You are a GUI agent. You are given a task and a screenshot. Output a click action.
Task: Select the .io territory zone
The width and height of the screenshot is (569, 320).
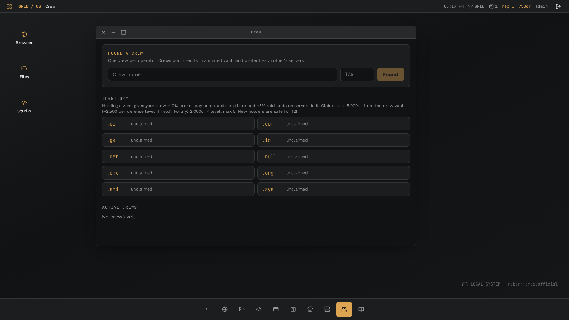pos(334,140)
